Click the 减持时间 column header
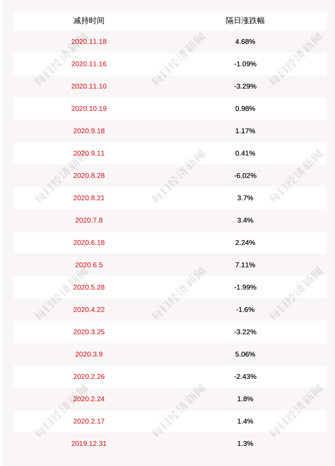This screenshot has width=335, height=466. (x=89, y=21)
